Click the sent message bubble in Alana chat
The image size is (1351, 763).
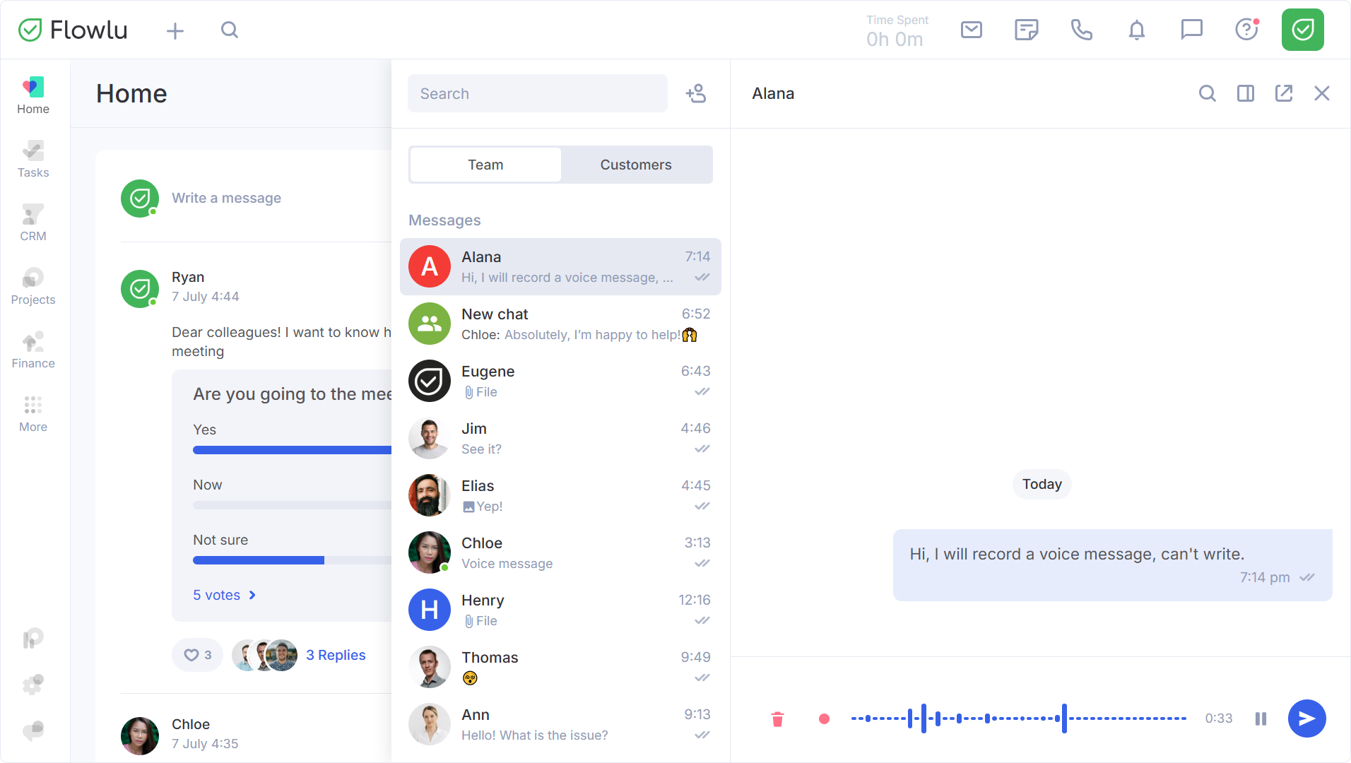coord(1113,565)
